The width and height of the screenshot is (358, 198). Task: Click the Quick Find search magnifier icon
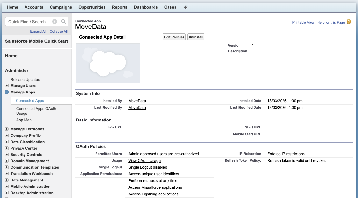tap(64, 22)
